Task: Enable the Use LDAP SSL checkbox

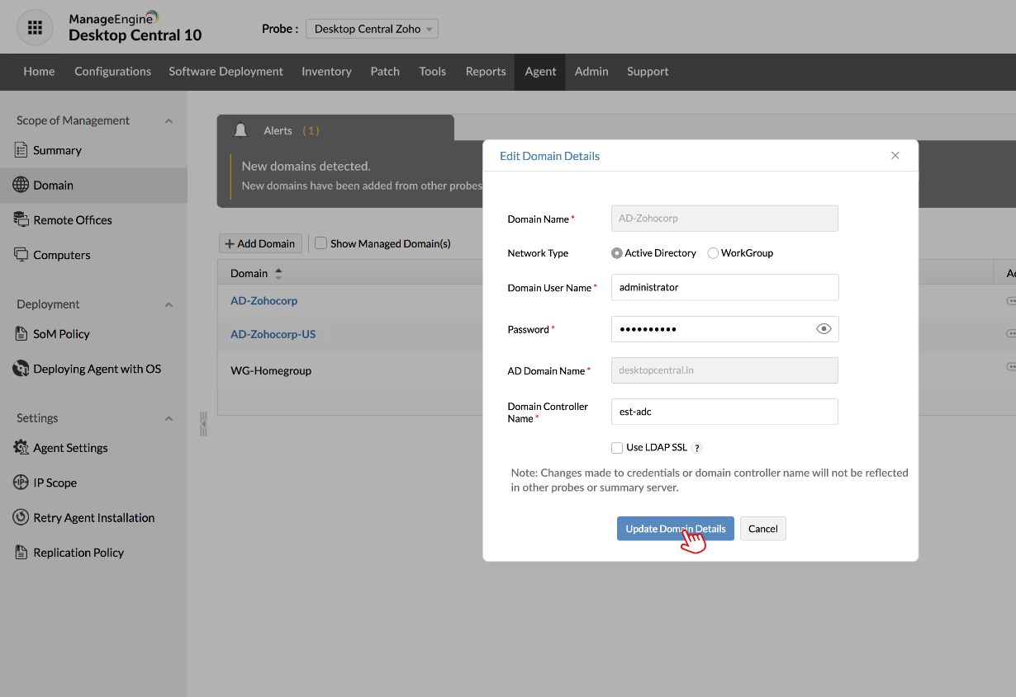Action: coord(617,448)
